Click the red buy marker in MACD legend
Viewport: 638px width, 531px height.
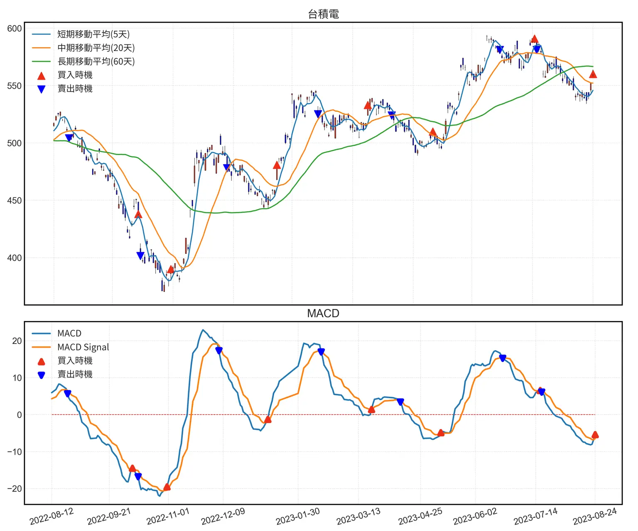click(x=42, y=361)
